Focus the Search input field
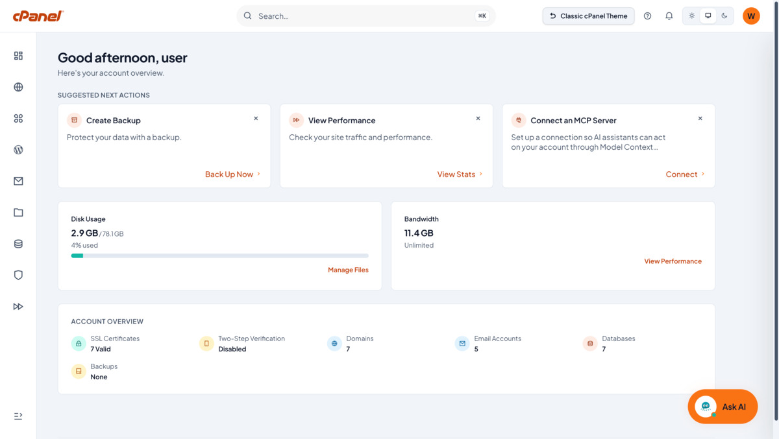This screenshot has height=439, width=779. 365,16
